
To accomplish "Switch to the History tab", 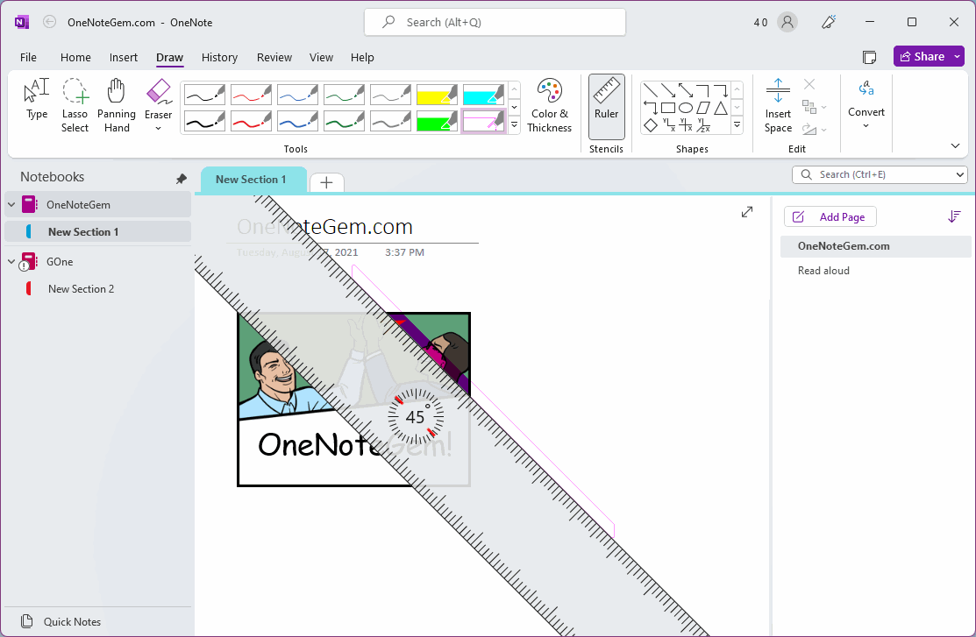I will pyautogui.click(x=219, y=57).
